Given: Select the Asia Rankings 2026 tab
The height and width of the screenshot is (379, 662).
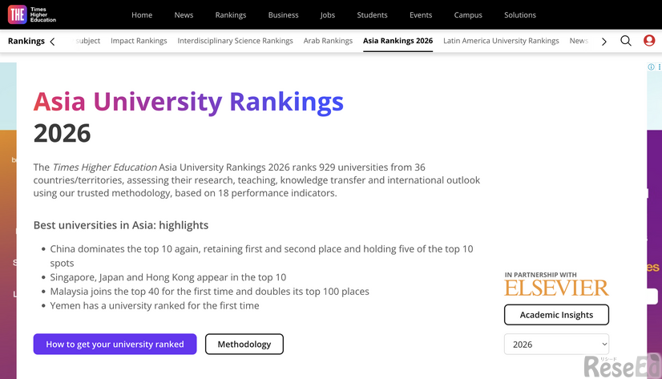Looking at the screenshot, I should point(398,41).
